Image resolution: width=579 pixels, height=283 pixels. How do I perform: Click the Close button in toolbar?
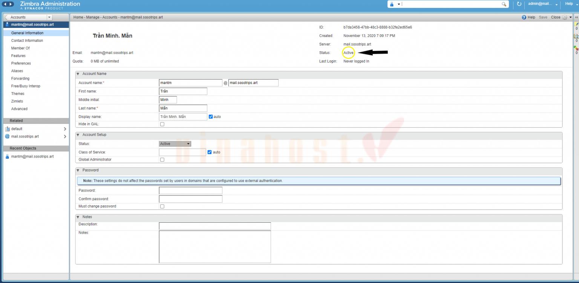tap(556, 17)
